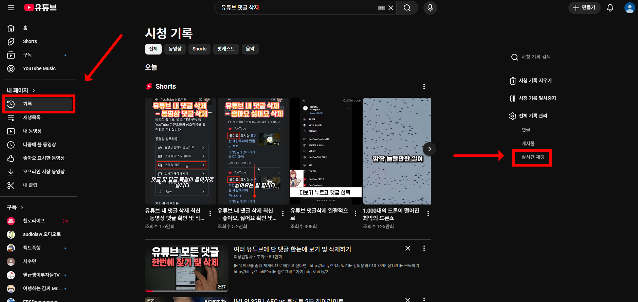Clear the search query with X

[391, 8]
